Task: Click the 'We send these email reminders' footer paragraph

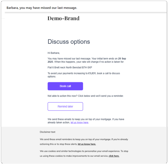Action: [x=84, y=142]
